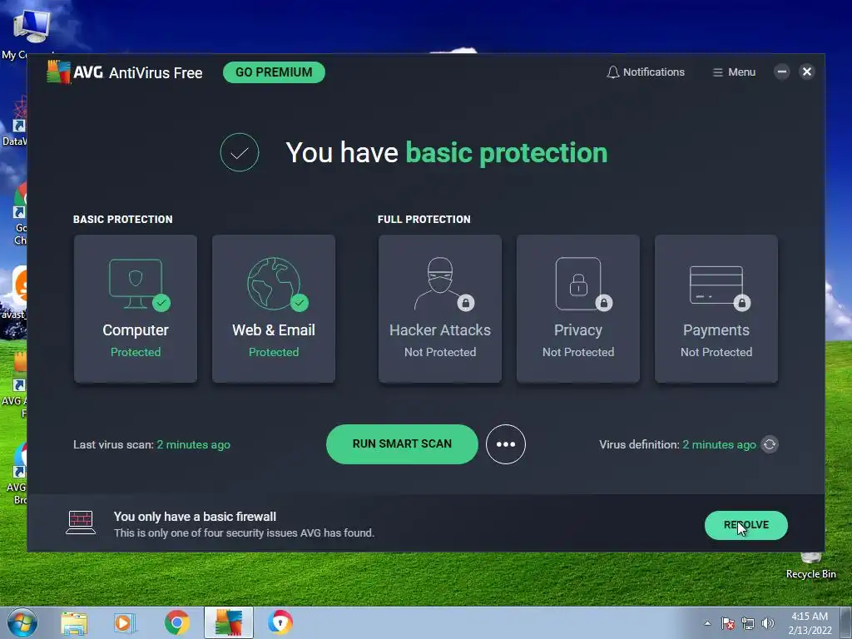Click the protection status checkmark circle
The image size is (852, 639).
point(240,153)
